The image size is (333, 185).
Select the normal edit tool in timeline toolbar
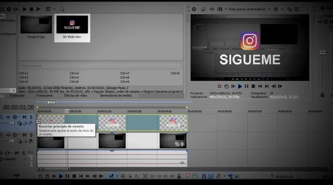[112, 176]
